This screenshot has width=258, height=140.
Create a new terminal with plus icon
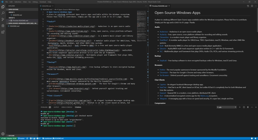click(x=240, y=107)
